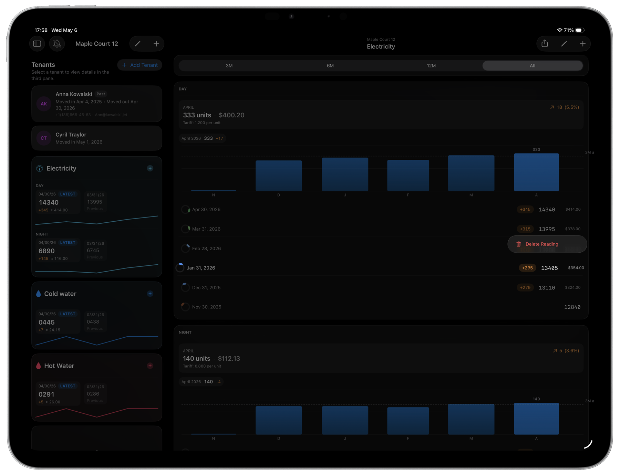Tap the progress ring beside Nov 30, 2025
This screenshot has height=475, width=620.
pyautogui.click(x=185, y=307)
